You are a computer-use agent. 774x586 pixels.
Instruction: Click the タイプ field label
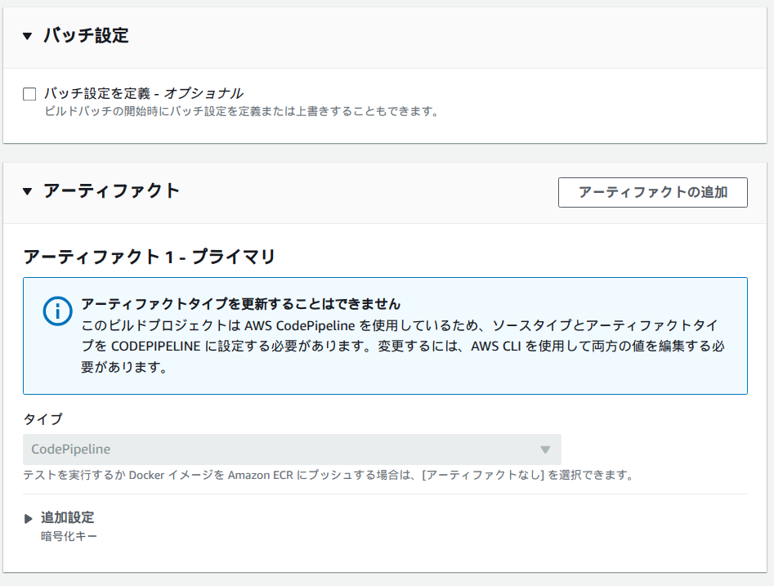pos(43,419)
